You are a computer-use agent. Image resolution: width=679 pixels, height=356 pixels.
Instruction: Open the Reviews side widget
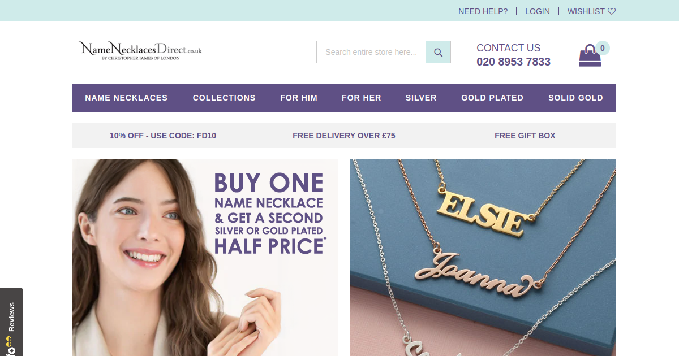click(11, 322)
